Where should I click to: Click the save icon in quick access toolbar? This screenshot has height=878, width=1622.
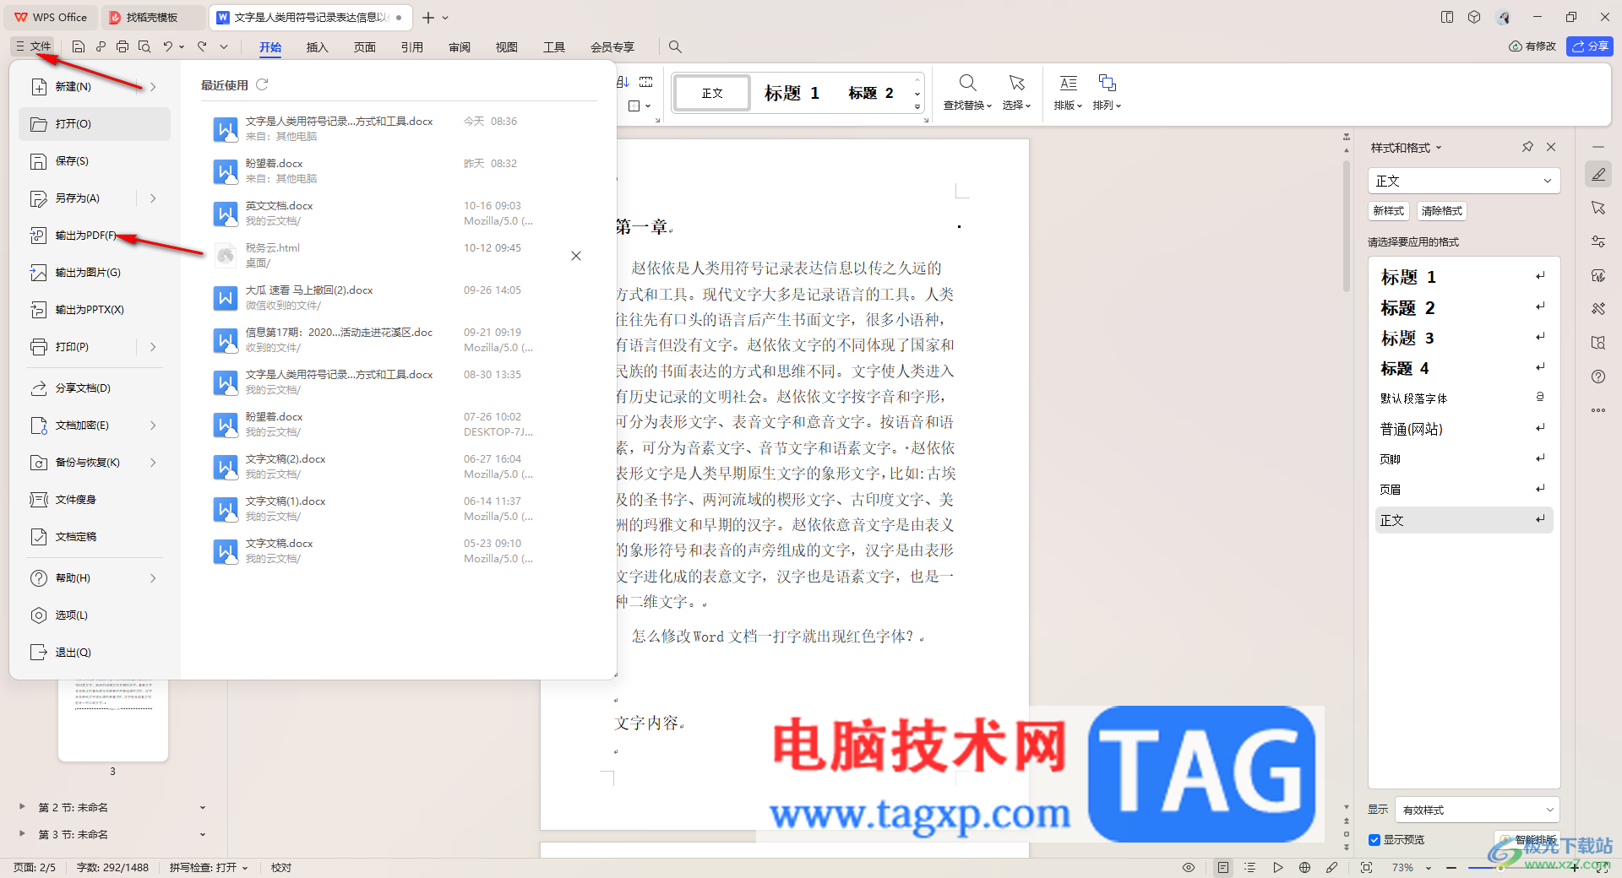[79, 46]
